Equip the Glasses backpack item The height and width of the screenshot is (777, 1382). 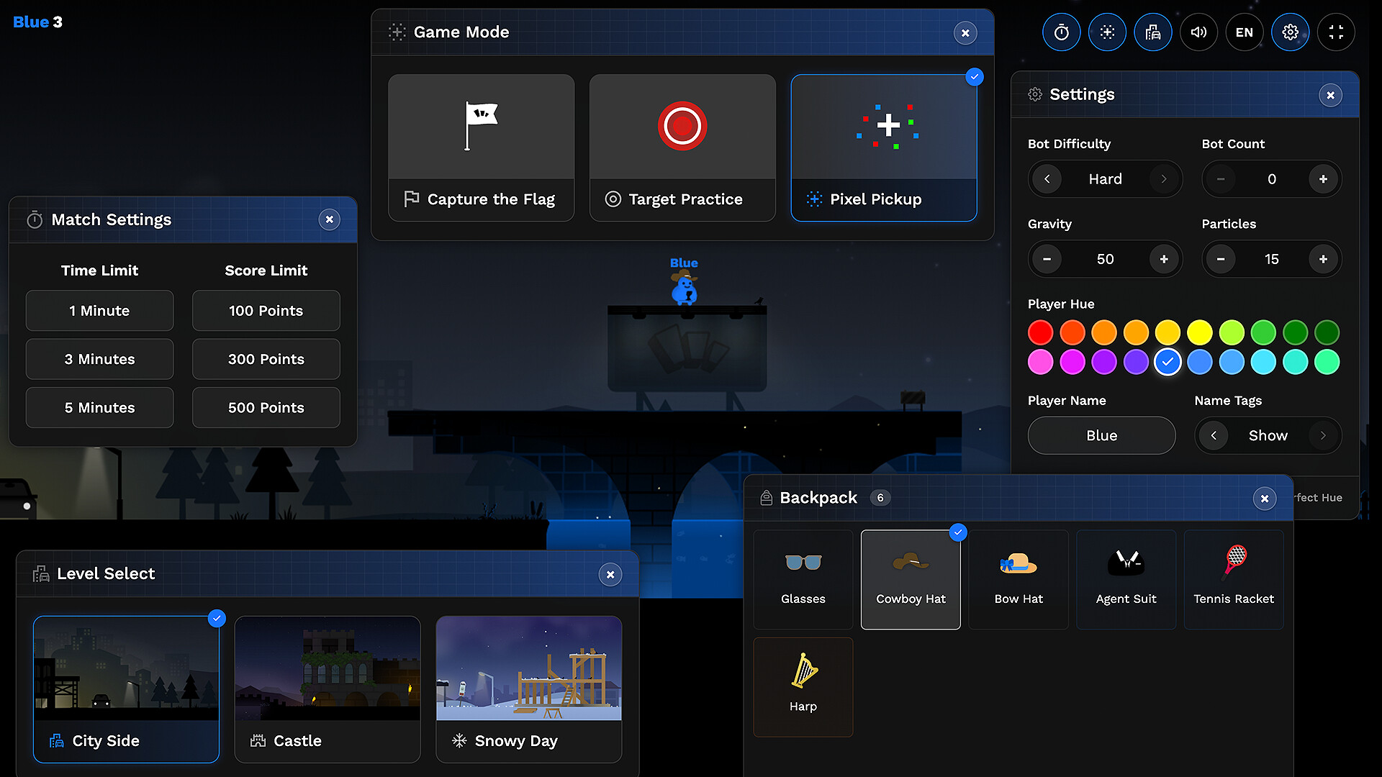(803, 579)
